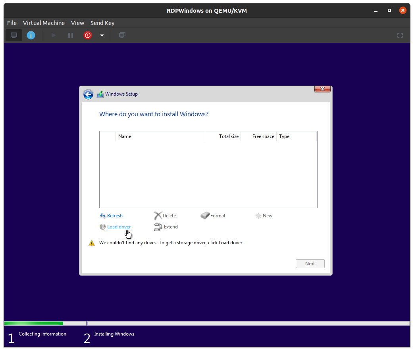Click the graphical console monitor icon
414x351 pixels.
coord(14,35)
